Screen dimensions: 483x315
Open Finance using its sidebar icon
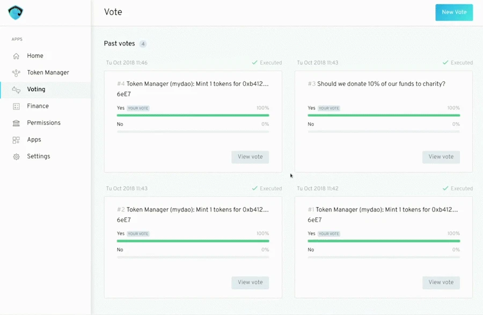pos(16,107)
